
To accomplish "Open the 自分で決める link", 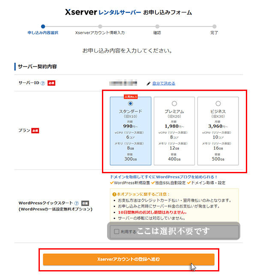I will [x=164, y=83].
